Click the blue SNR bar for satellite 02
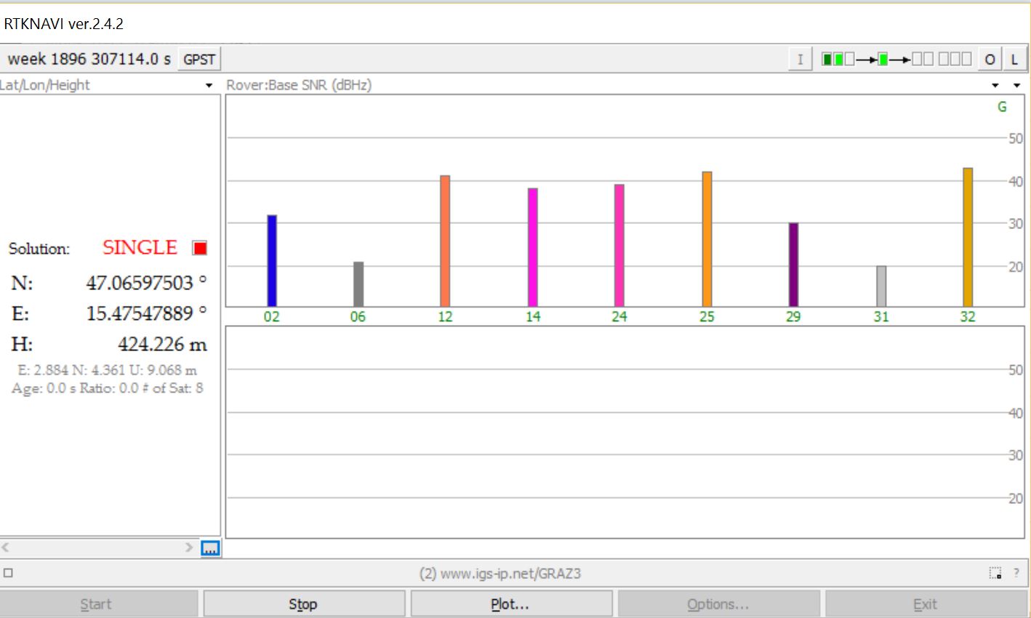This screenshot has width=1031, height=618. click(x=272, y=260)
